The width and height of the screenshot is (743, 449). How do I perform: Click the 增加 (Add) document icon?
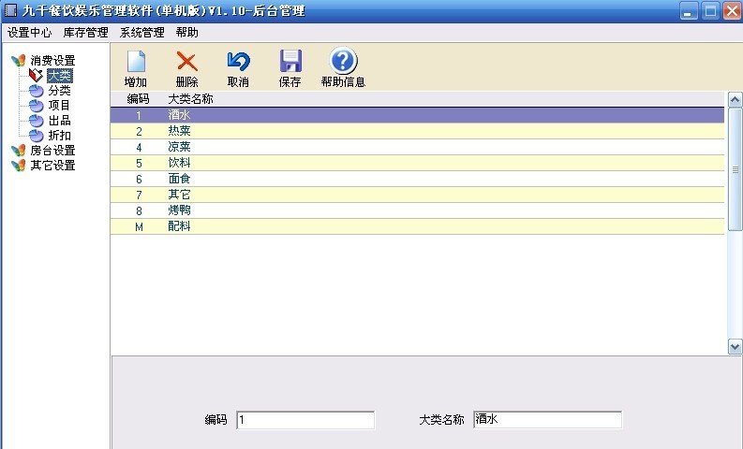pos(136,62)
